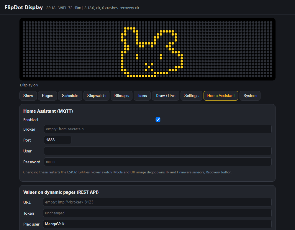Click the flip-dot display preview
The height and width of the screenshot is (230, 295).
pyautogui.click(x=147, y=49)
